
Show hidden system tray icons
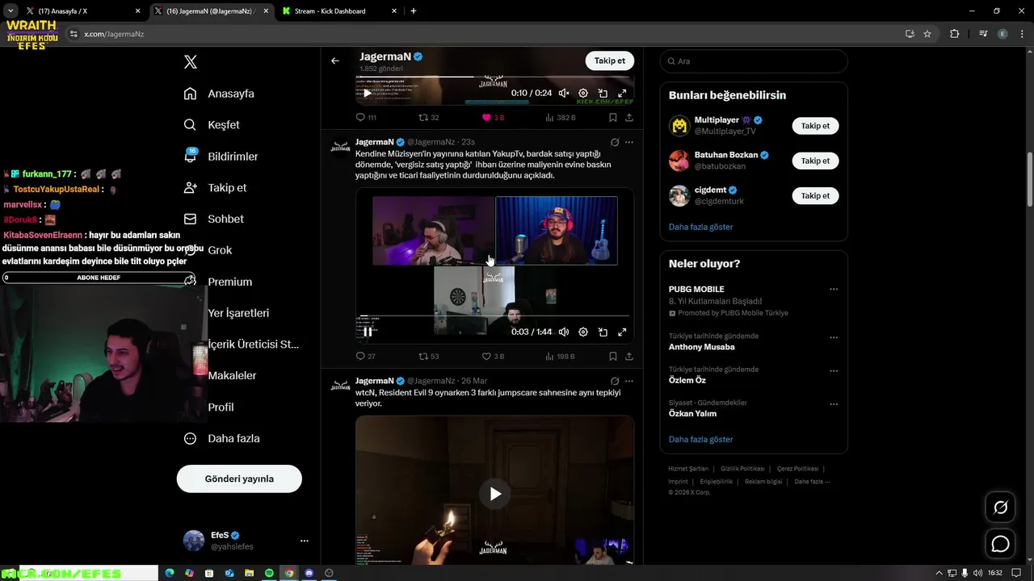(940, 573)
